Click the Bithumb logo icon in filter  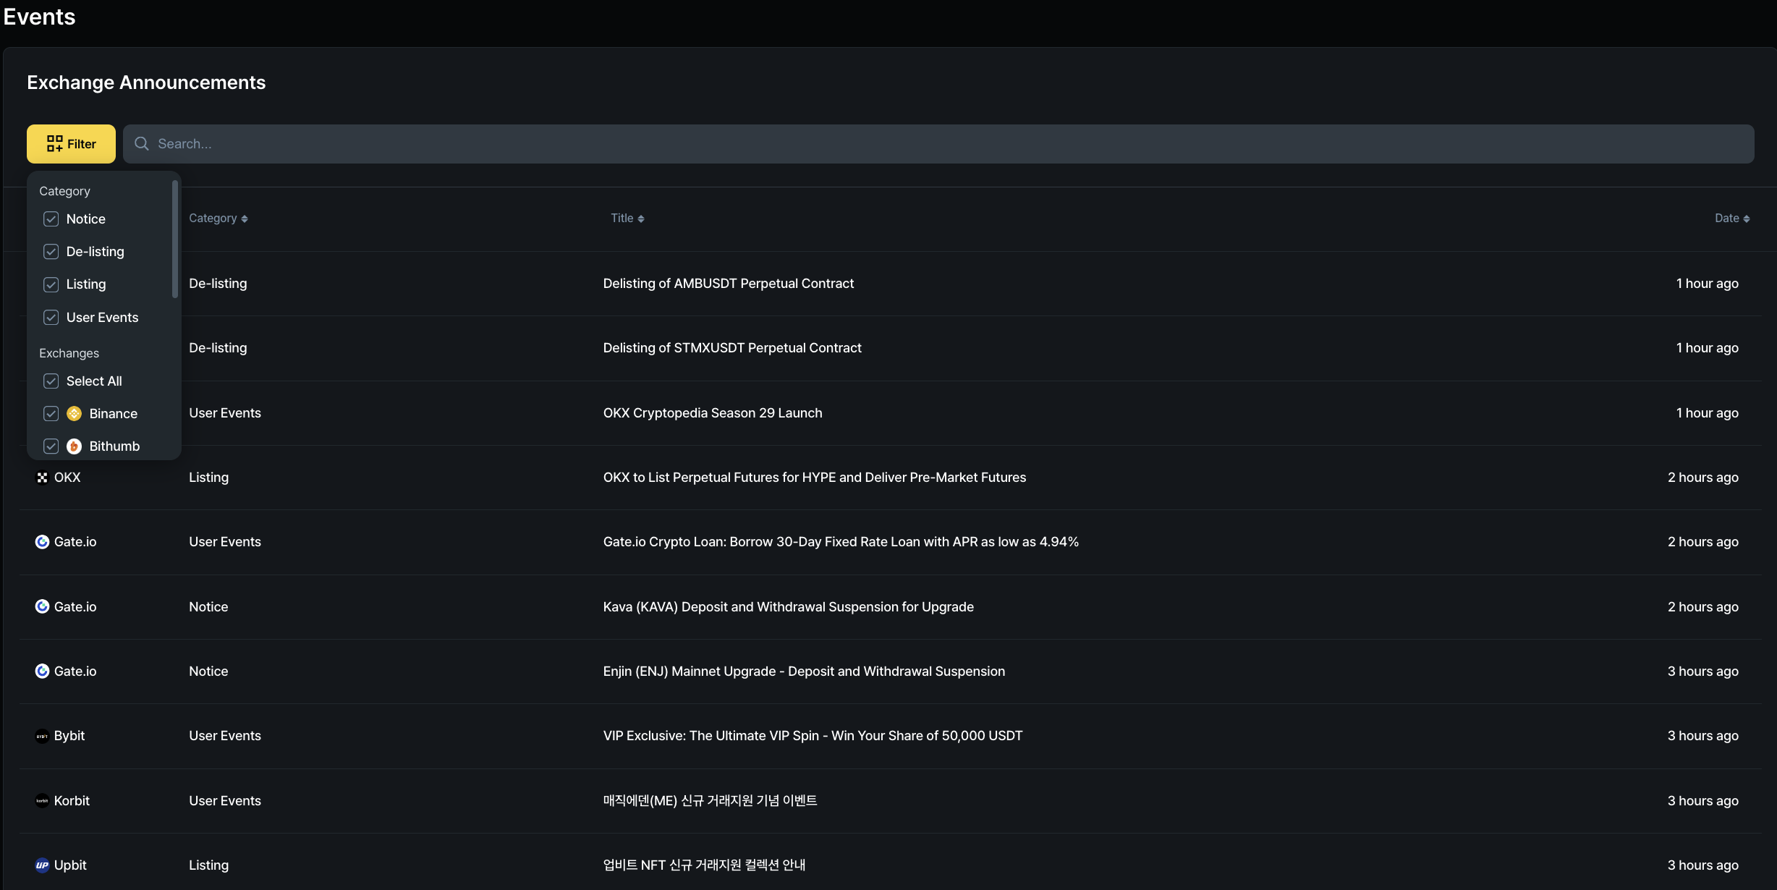(x=74, y=446)
